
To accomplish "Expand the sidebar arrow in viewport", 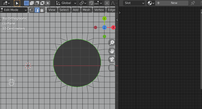I will coord(117,20).
